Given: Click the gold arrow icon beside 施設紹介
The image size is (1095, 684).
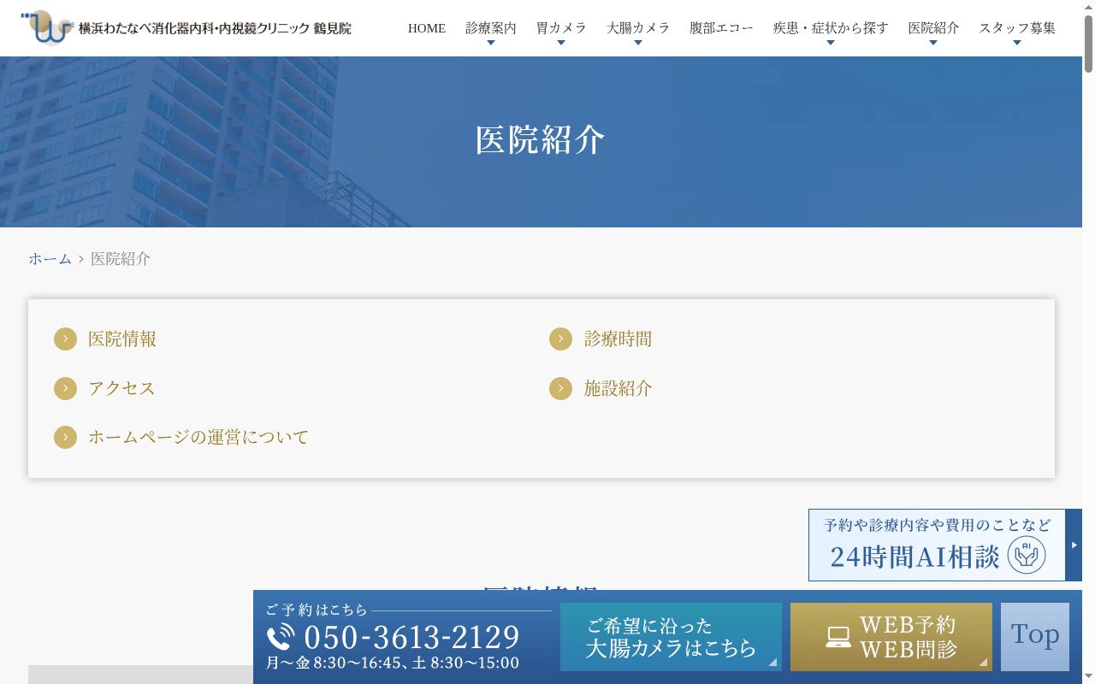Looking at the screenshot, I should point(560,388).
